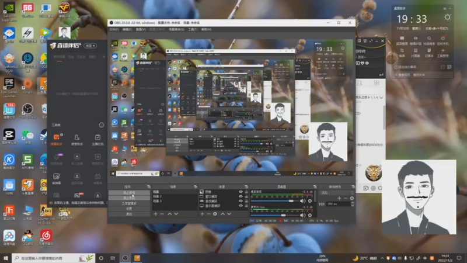
Task: Open the 场景集合(S) menu in OBS
Action: [176, 30]
